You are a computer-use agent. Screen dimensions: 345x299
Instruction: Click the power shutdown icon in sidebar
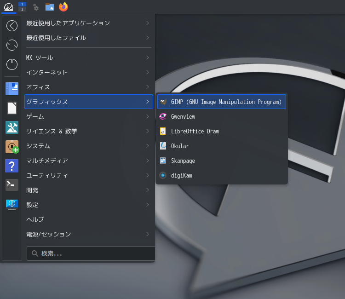click(12, 64)
